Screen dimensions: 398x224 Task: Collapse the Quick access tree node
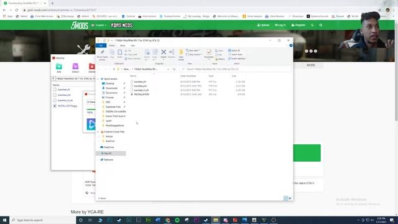pyautogui.click(x=98, y=79)
